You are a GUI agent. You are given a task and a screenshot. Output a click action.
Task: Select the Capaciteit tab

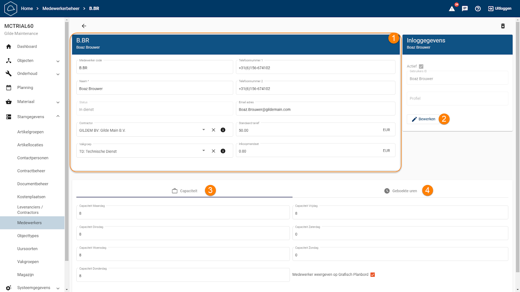click(x=185, y=191)
